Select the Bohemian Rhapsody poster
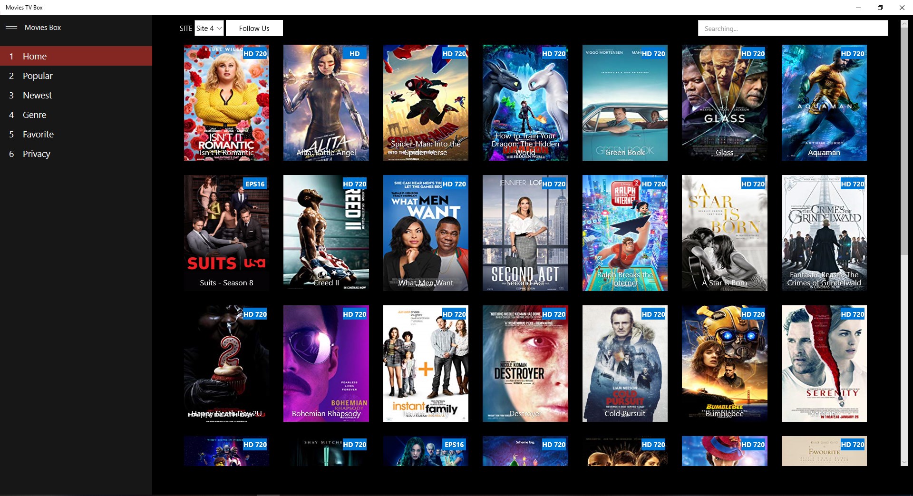 coord(326,364)
